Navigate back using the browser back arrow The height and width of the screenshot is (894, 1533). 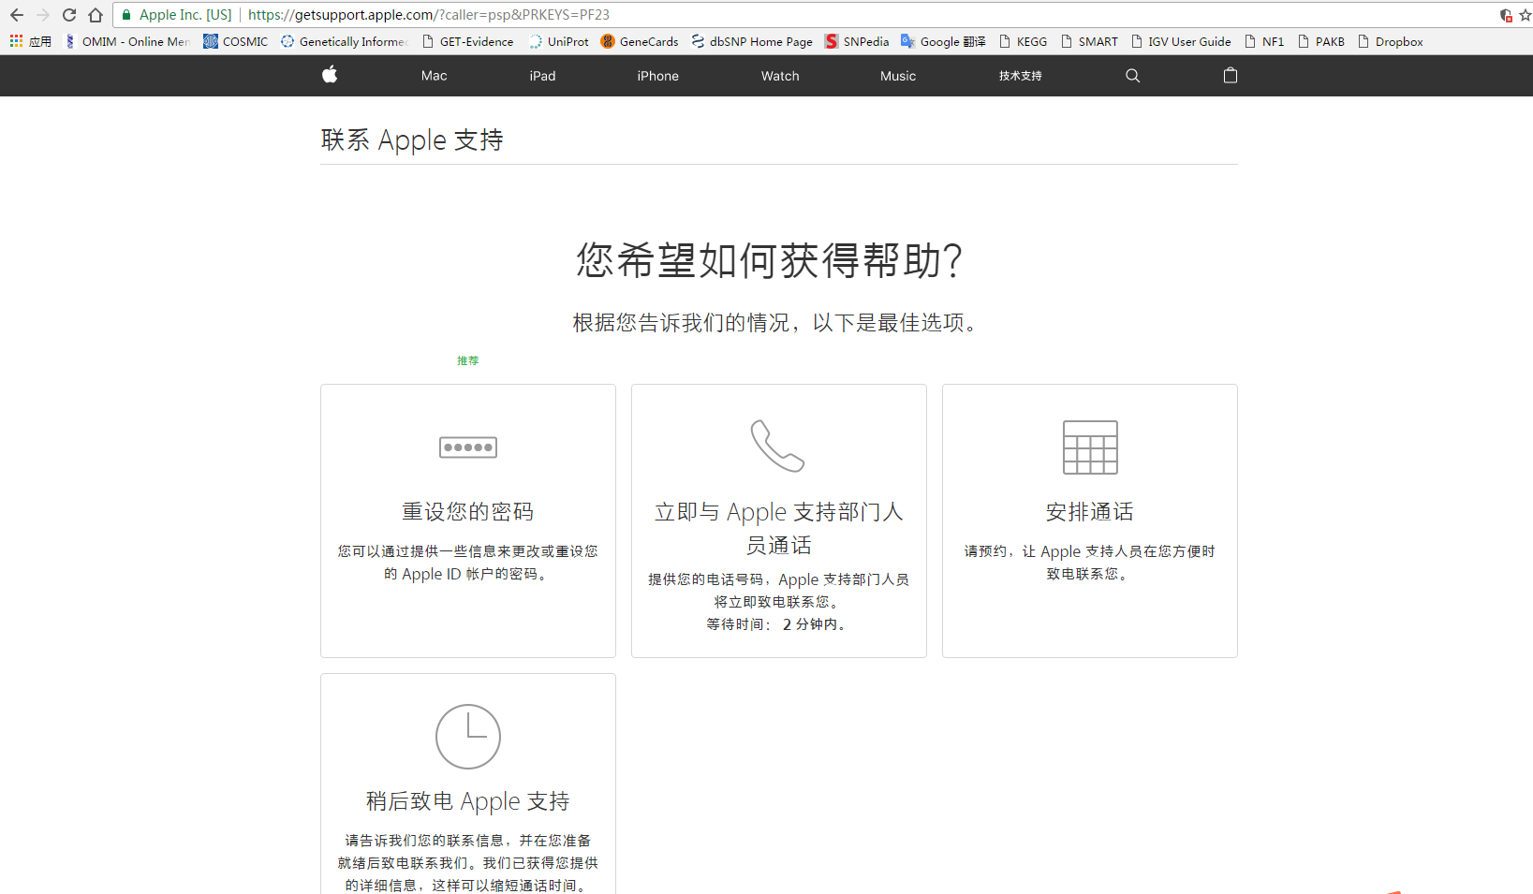[x=16, y=14]
